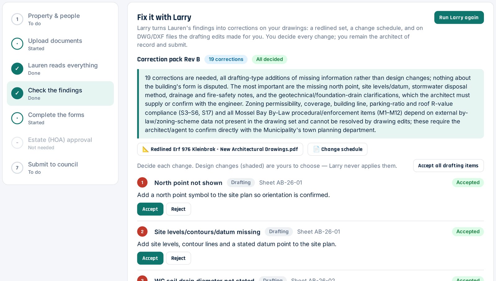Image resolution: width=496 pixels, height=281 pixels.
Task: Click the Upload documents progress circle icon
Action: 17,44
